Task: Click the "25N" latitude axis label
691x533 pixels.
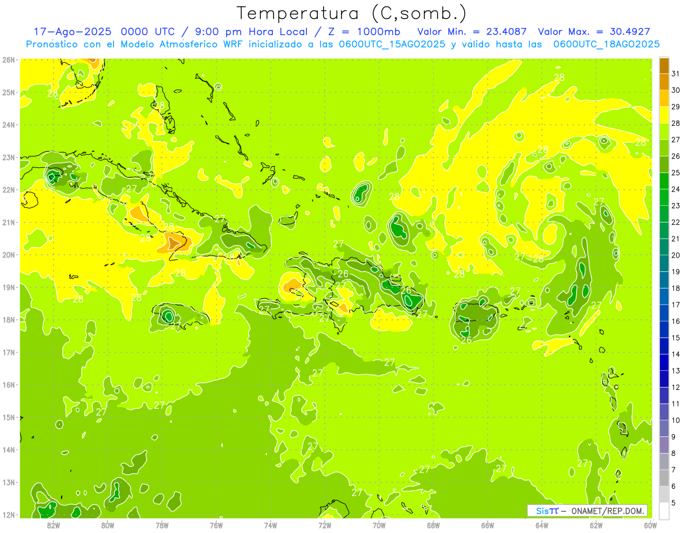Action: coord(8,93)
